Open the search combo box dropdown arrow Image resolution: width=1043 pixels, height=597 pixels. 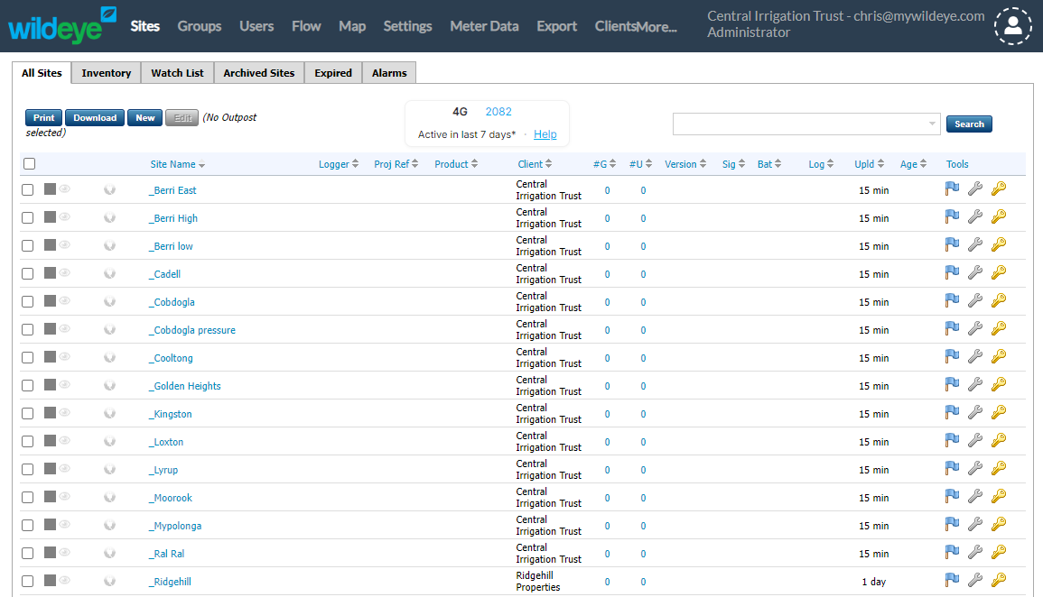(x=932, y=124)
